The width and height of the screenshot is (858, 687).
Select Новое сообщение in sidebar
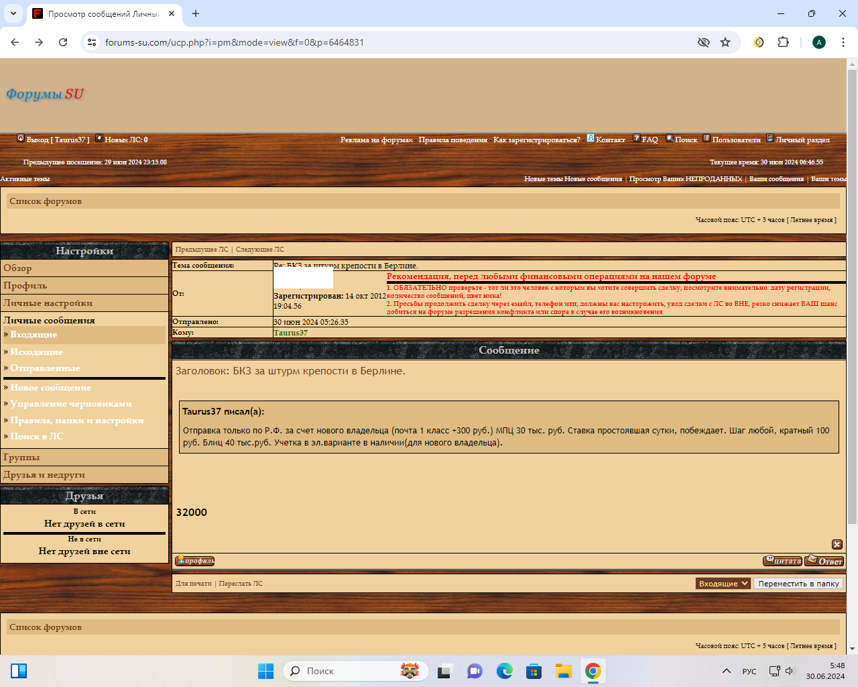pyautogui.click(x=51, y=387)
